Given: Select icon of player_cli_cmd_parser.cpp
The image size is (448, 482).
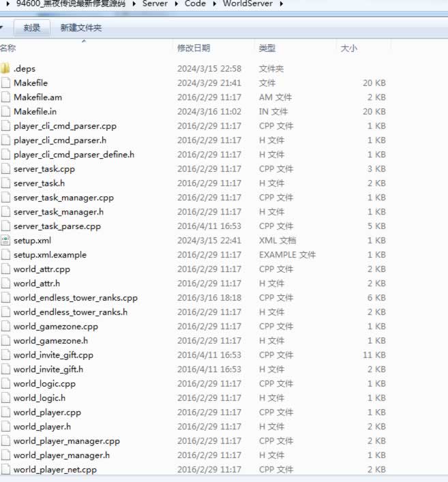Looking at the screenshot, I should (x=5, y=125).
